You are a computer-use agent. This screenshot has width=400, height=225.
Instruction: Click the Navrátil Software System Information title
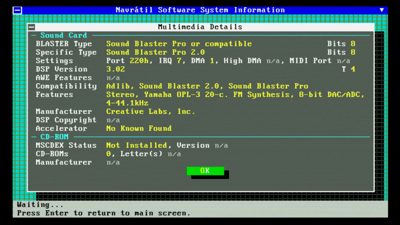tap(200, 10)
